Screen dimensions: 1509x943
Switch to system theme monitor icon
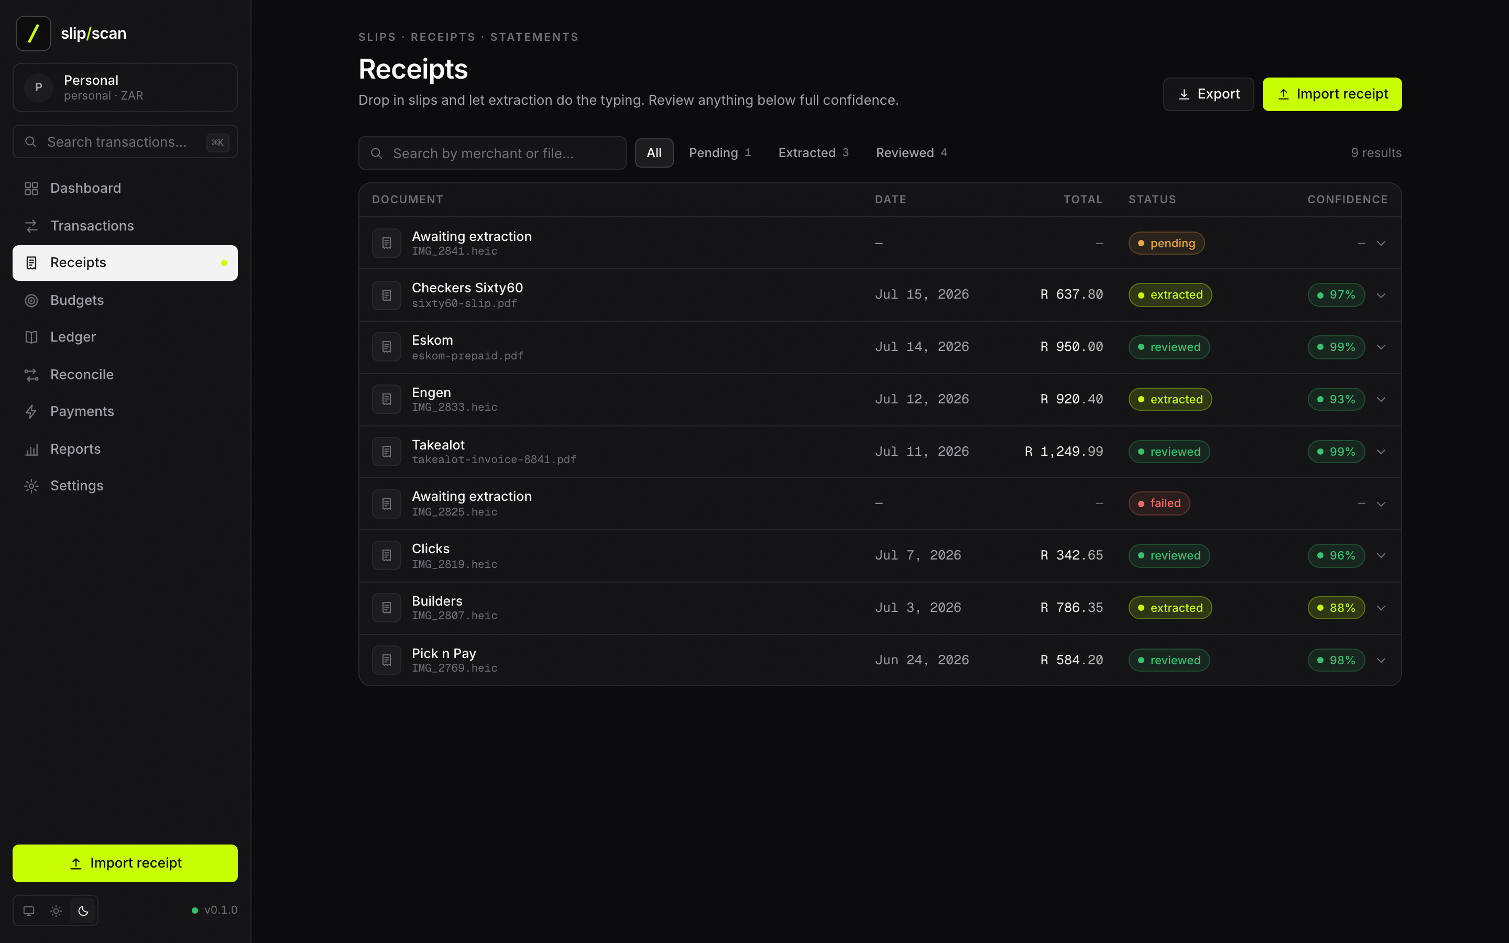pos(29,911)
